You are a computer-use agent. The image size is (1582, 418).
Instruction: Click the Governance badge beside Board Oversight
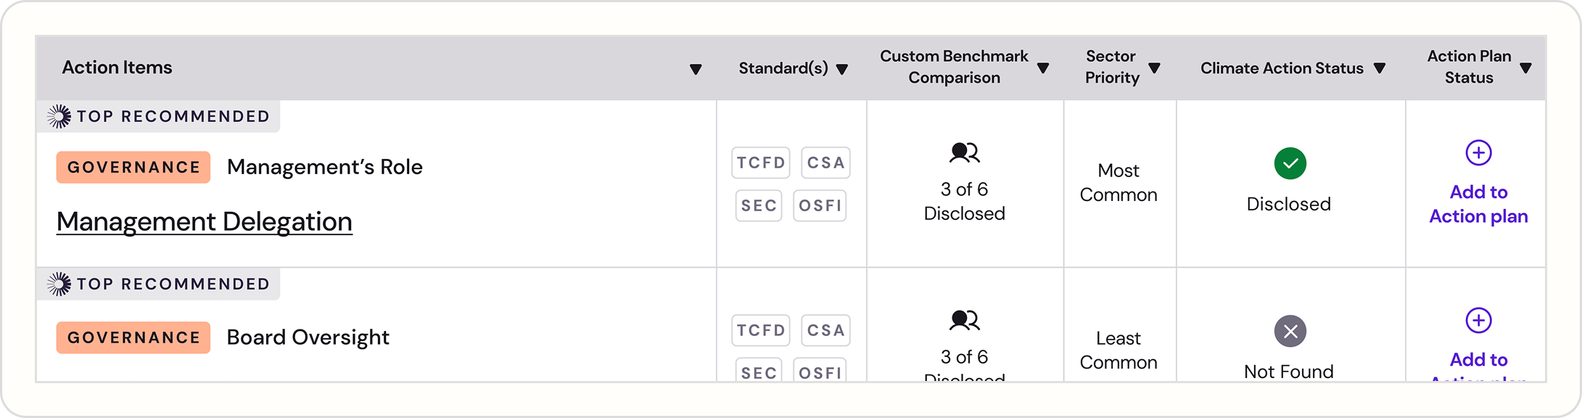pos(133,337)
